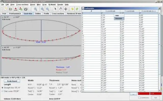The image size is (163, 101).
Task: Click the minus button beside red fields
Action: click(x=133, y=94)
